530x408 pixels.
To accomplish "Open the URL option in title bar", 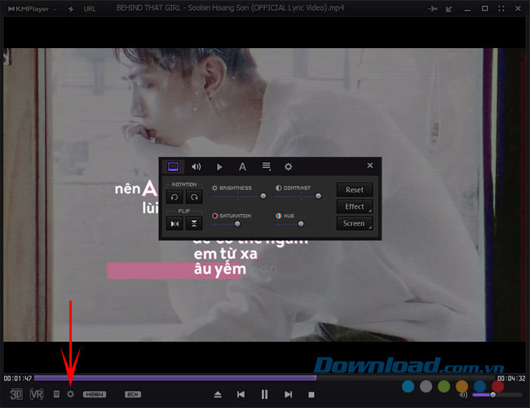I will tap(90, 9).
